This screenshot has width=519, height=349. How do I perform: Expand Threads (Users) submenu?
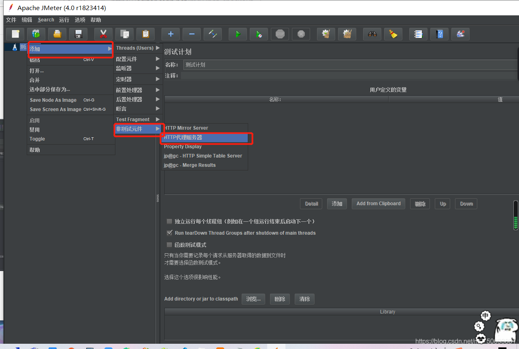(138, 48)
